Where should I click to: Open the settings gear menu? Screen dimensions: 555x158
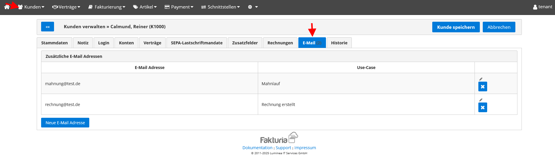(x=253, y=7)
